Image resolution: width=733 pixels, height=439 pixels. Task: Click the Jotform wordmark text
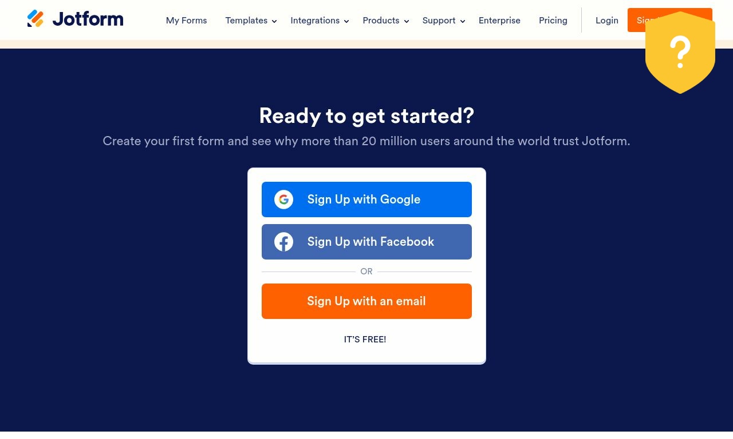coord(88,19)
